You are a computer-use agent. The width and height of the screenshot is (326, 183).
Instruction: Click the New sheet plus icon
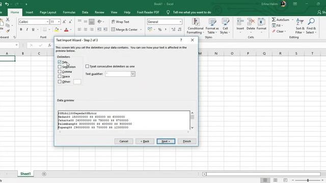44,174
